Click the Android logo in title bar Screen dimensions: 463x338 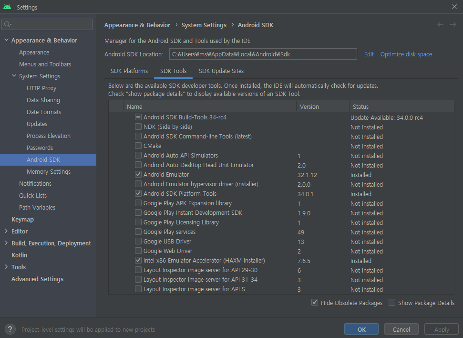tap(7, 7)
